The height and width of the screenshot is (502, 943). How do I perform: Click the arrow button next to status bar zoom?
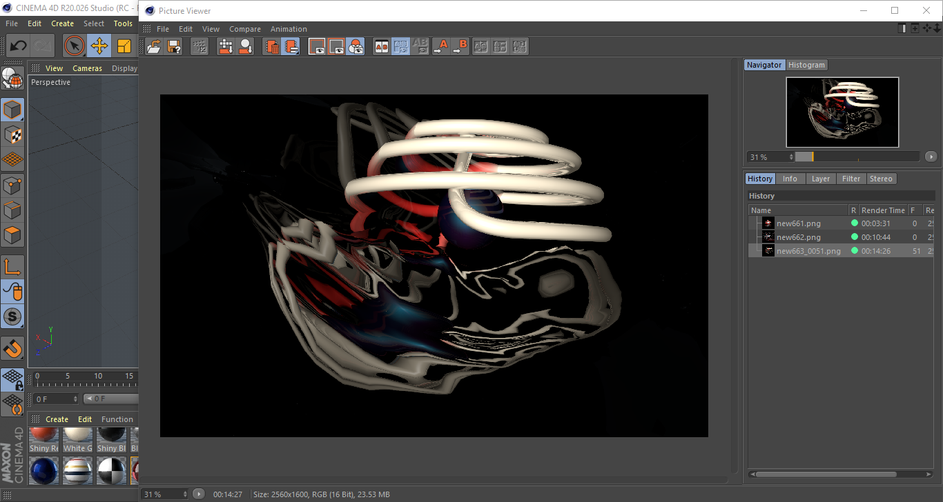[198, 494]
